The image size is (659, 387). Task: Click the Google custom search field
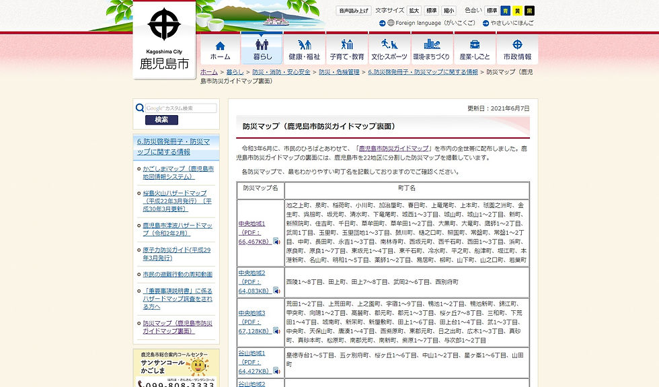coord(181,108)
